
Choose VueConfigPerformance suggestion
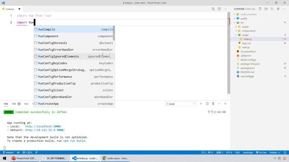click(x=74, y=76)
